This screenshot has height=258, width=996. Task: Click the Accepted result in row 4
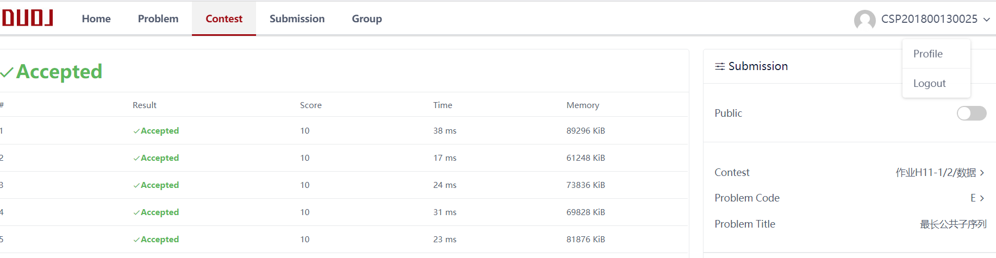(x=160, y=212)
